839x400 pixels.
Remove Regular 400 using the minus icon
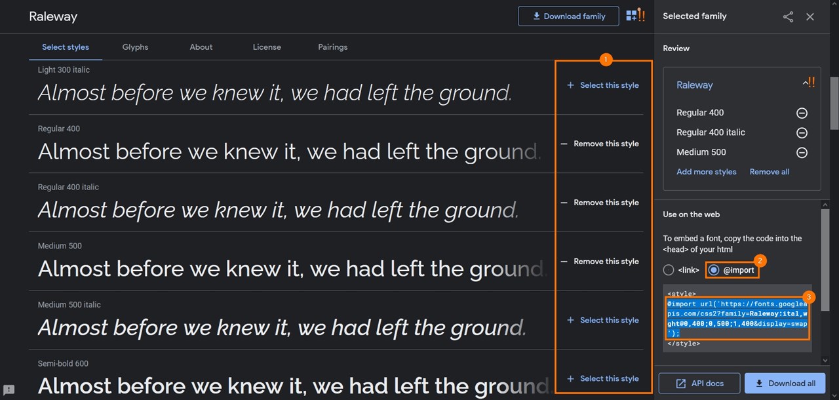[x=801, y=113]
